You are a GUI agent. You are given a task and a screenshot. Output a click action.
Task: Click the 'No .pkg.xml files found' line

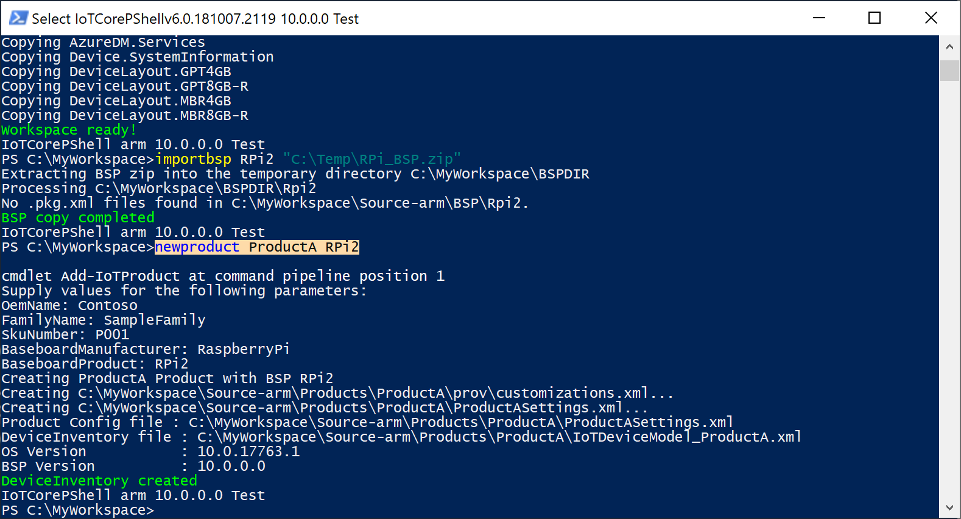(265, 203)
